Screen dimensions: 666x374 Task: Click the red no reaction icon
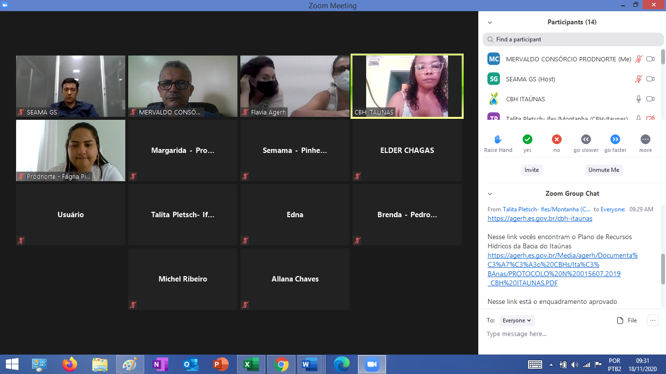pyautogui.click(x=557, y=139)
